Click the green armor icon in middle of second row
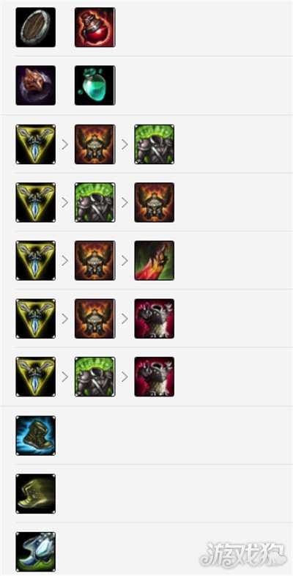This screenshot has height=576, width=293. pyautogui.click(x=94, y=202)
